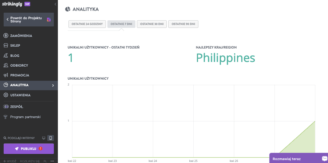Select Ostatnie 7 dni tab
This screenshot has width=328, height=163.
tap(121, 24)
